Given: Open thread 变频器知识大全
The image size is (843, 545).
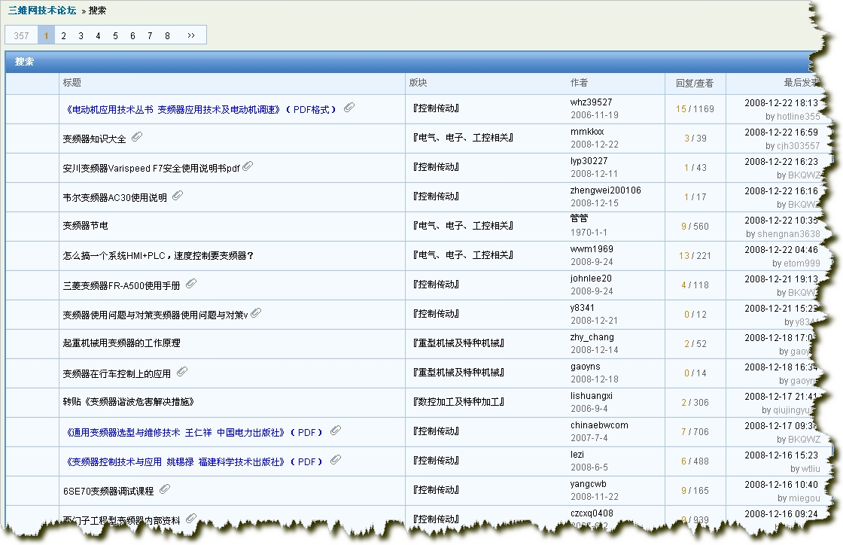Looking at the screenshot, I should tap(95, 139).
